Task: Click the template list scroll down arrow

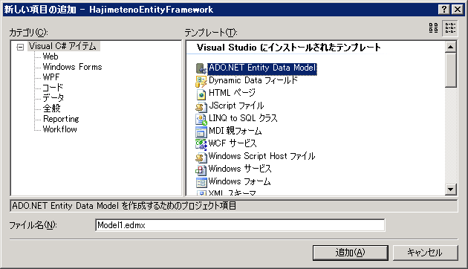Action: coord(450,189)
